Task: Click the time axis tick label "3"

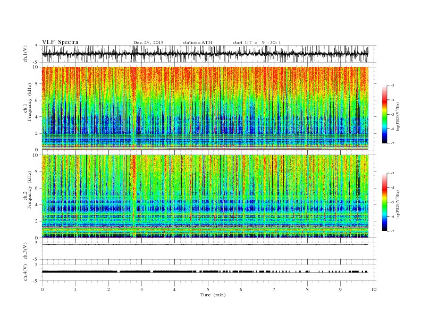Action: tap(141, 289)
